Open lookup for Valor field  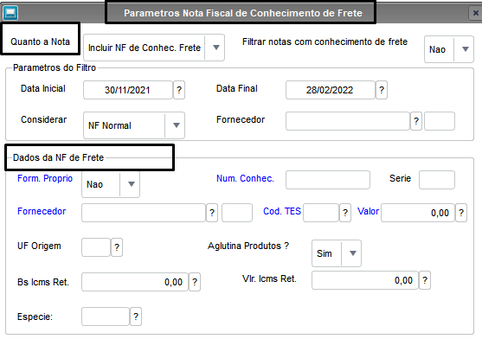point(461,213)
